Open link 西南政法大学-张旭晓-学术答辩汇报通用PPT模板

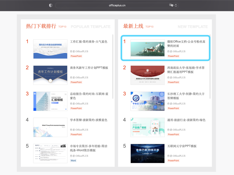click(186, 70)
